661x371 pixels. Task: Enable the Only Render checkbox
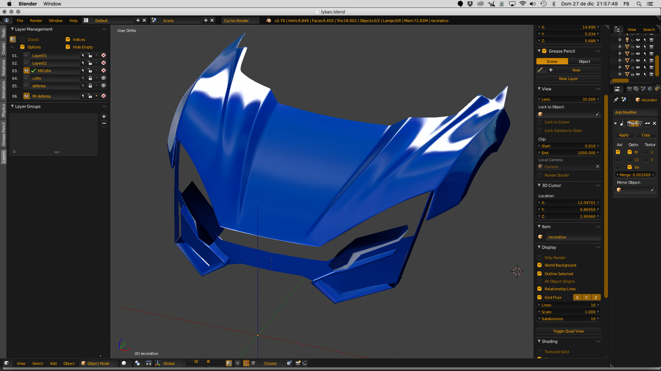pos(539,258)
